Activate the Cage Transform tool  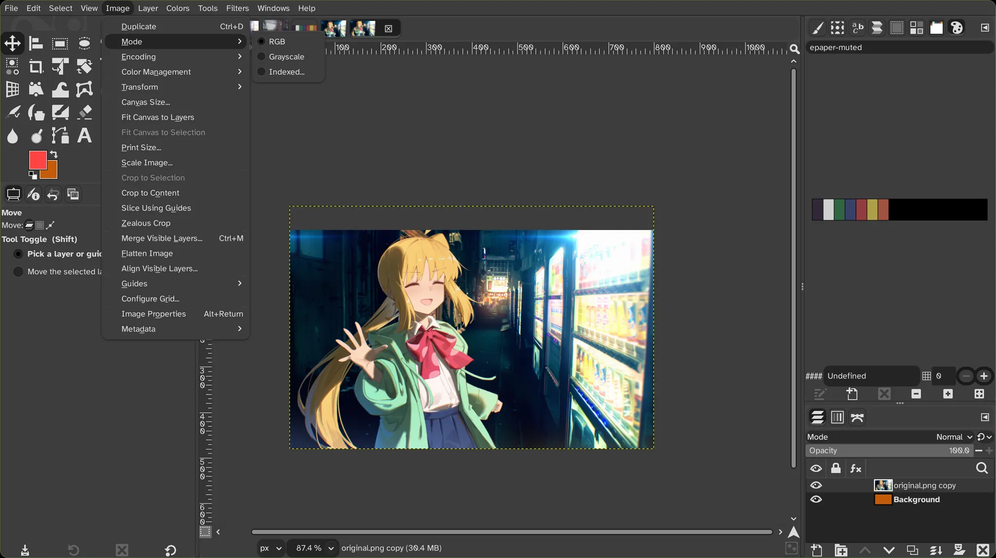84,90
